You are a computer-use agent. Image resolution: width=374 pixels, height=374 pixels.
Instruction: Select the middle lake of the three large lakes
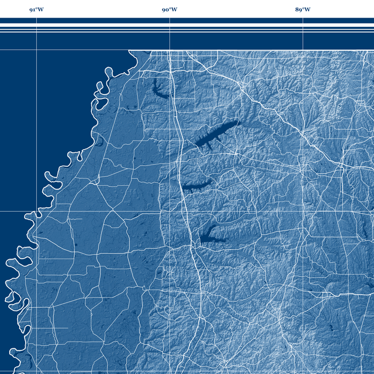196,186
